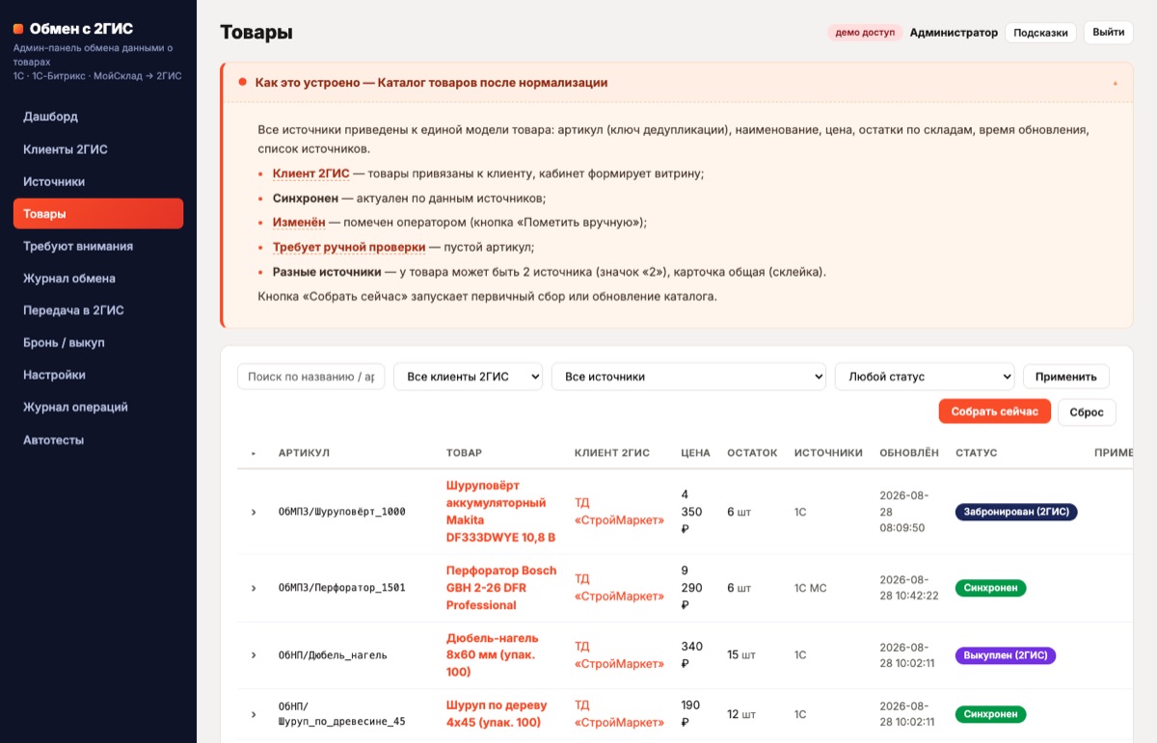Click the Обновлён column header
The height and width of the screenshot is (743, 1157).
pyautogui.click(x=908, y=453)
